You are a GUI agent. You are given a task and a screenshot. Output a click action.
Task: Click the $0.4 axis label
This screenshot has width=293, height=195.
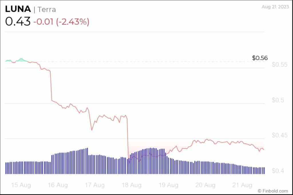click(278, 171)
